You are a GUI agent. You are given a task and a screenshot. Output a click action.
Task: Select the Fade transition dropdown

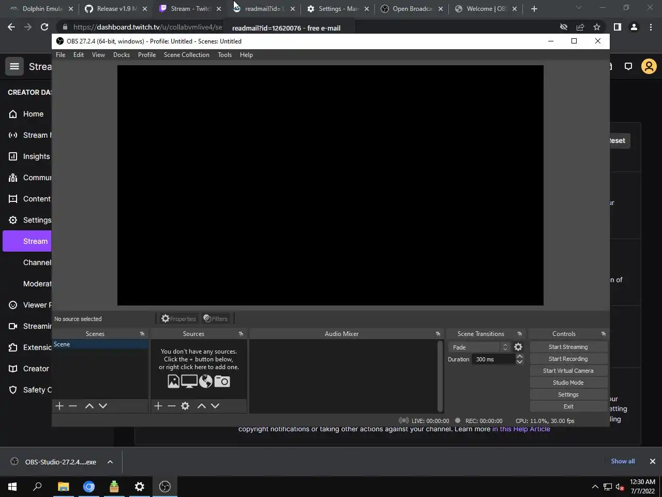coord(479,347)
